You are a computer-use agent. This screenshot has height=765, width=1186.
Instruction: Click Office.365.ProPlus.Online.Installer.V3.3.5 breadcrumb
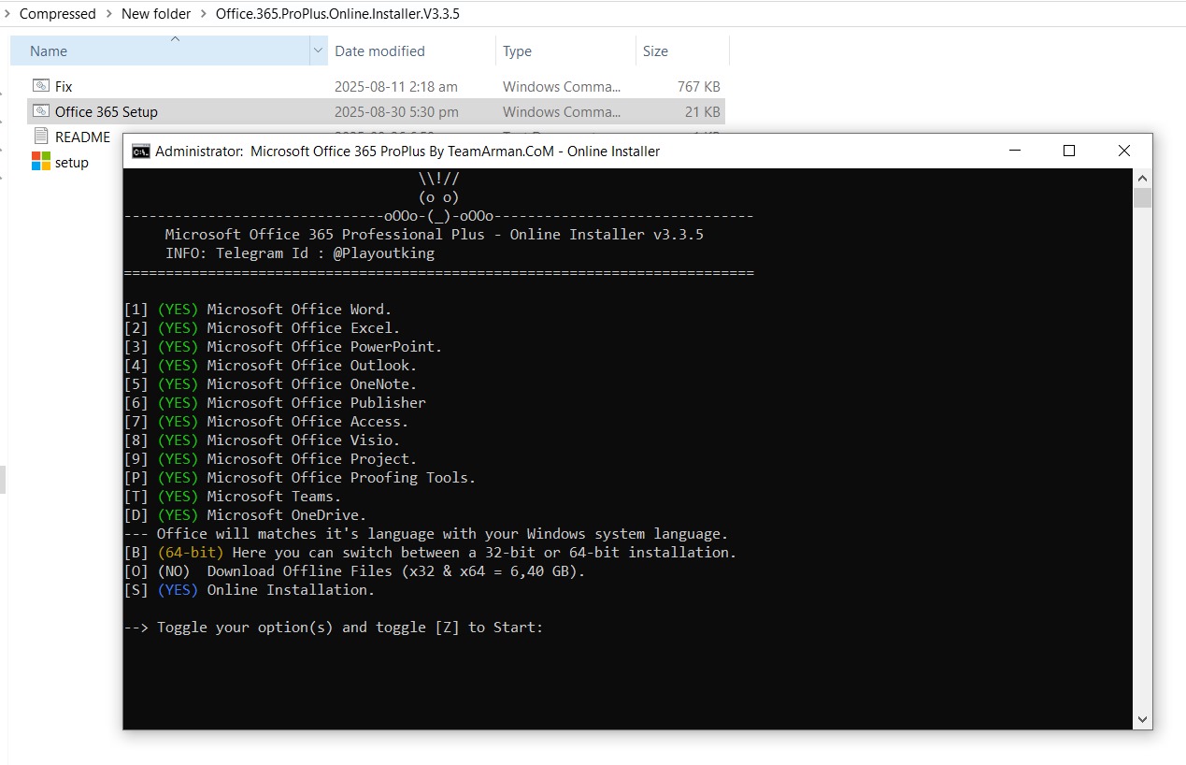coord(337,14)
